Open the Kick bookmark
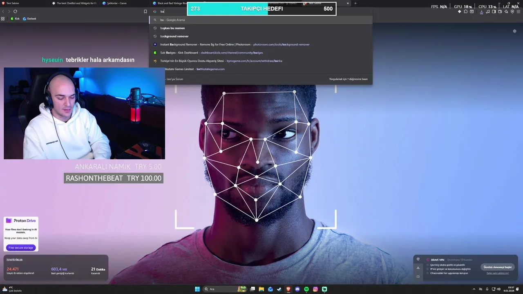The width and height of the screenshot is (523, 294). (15, 19)
